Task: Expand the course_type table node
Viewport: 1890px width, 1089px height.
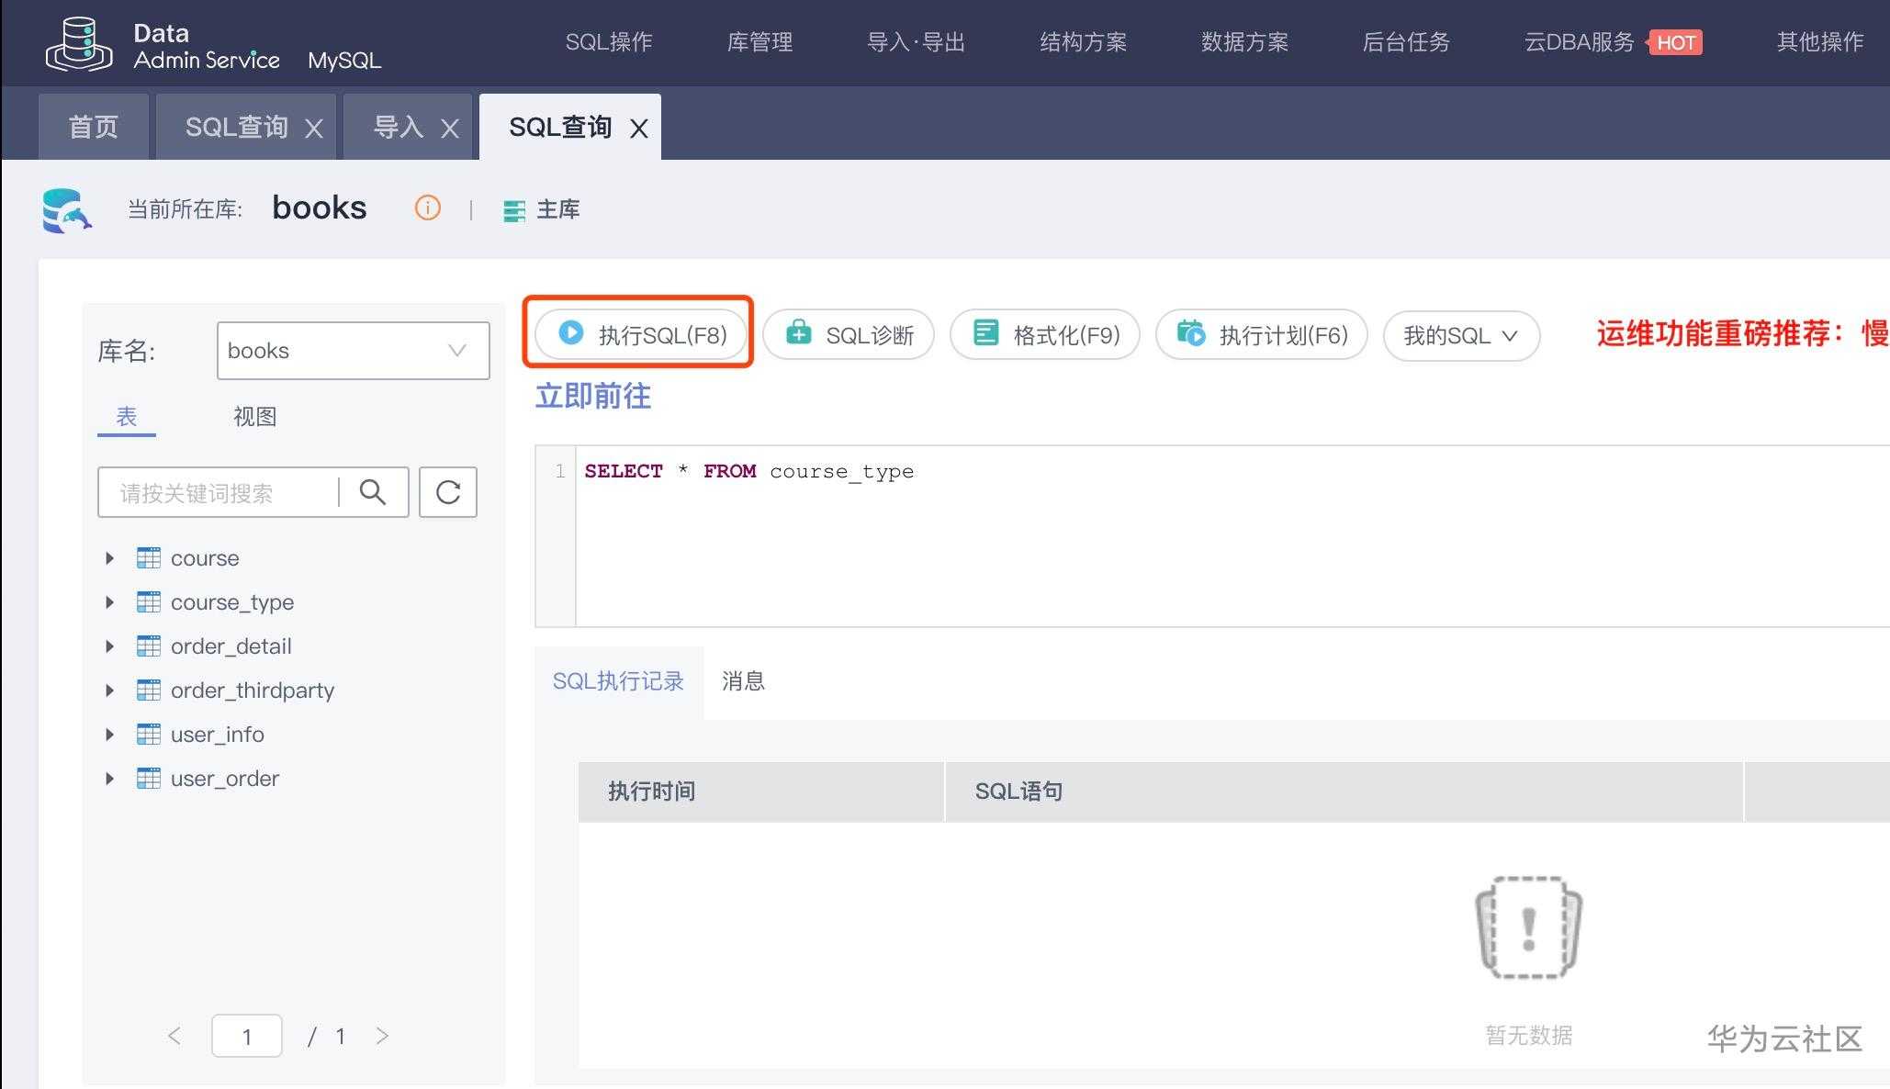Action: [x=110, y=601]
